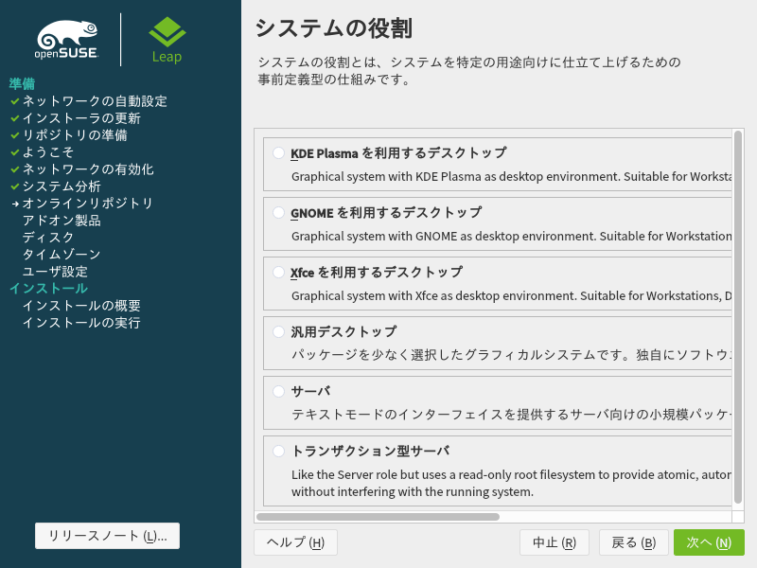Image resolution: width=757 pixels, height=568 pixels.
Task: Click the サーバ role description text
Action: (x=511, y=415)
